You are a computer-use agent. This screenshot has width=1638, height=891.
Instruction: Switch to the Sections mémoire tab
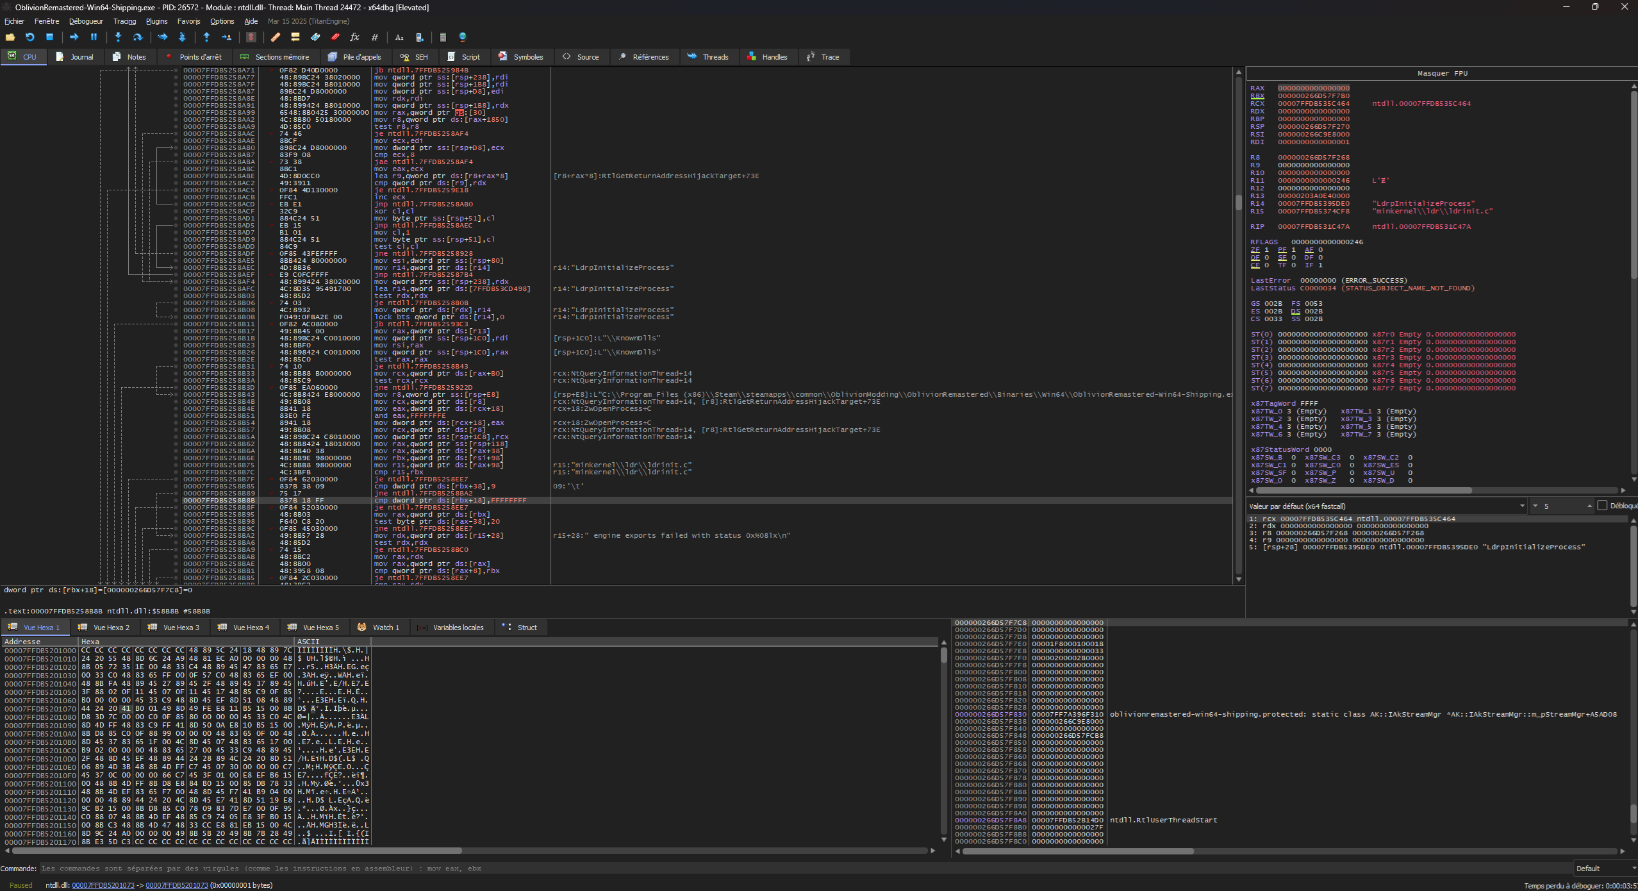coord(275,57)
